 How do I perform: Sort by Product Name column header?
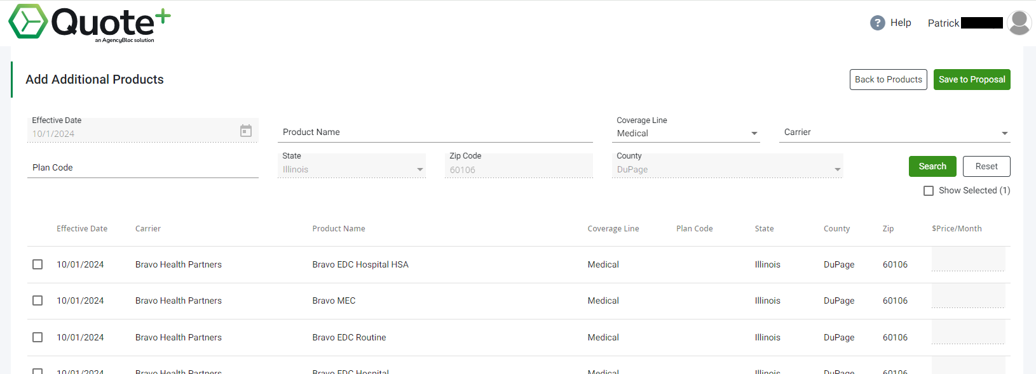[x=339, y=229]
